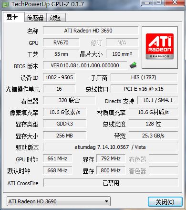The height and width of the screenshot is (210, 186).
Task: Click DirectX 支持 field 10.1 / SM4.1
Action: click(x=158, y=100)
